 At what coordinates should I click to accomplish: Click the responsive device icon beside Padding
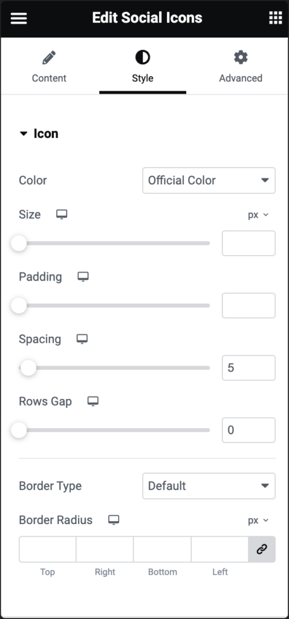click(83, 277)
